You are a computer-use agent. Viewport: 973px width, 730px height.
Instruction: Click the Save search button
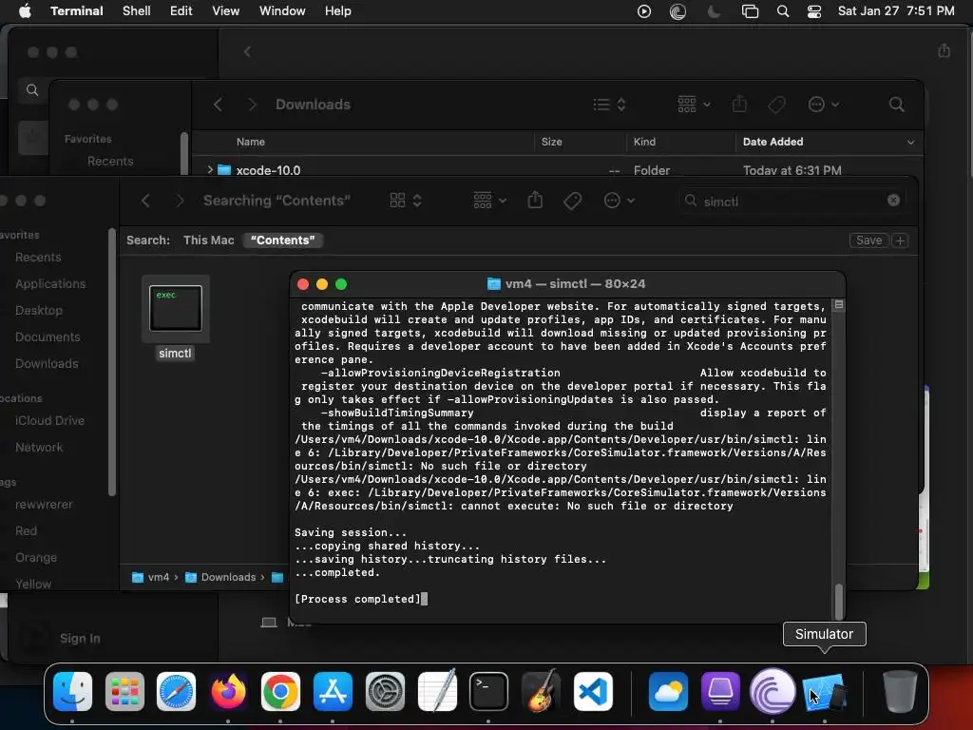click(868, 240)
